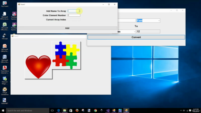Open the Trend Micro Internet Security shortcut
The height and width of the screenshot is (113, 201).
[5, 70]
